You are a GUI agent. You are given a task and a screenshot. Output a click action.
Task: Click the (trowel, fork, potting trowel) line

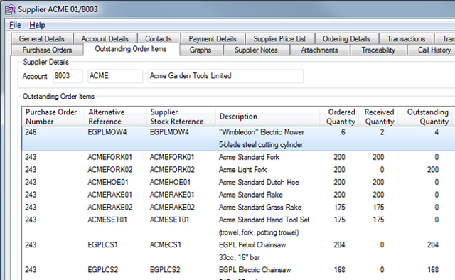pyautogui.click(x=259, y=232)
